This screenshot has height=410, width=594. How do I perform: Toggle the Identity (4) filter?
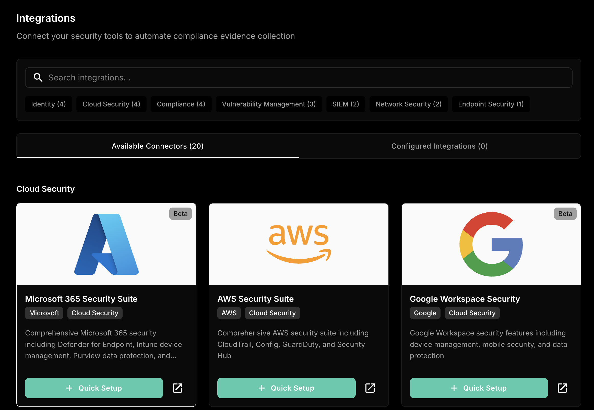[48, 104]
